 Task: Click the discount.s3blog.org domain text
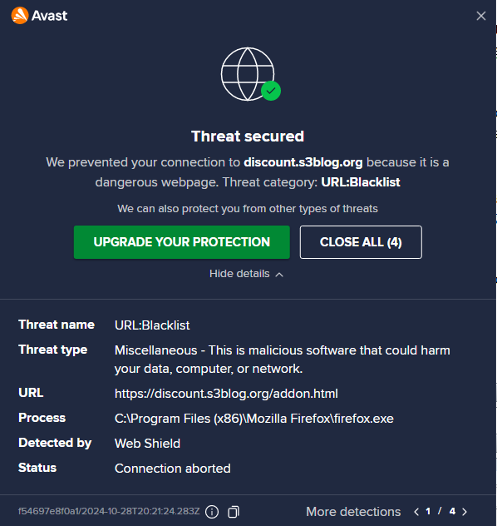303,162
